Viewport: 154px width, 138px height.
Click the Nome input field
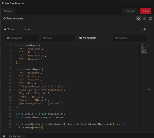tap(82, 29)
